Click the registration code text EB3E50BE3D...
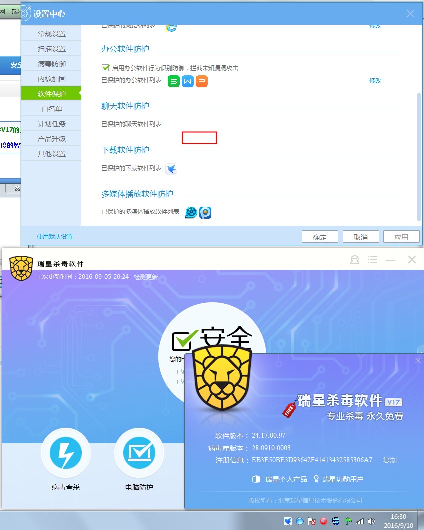 point(312,460)
